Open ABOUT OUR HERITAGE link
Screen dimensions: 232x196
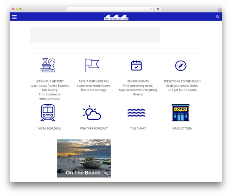pyautogui.click(x=94, y=81)
